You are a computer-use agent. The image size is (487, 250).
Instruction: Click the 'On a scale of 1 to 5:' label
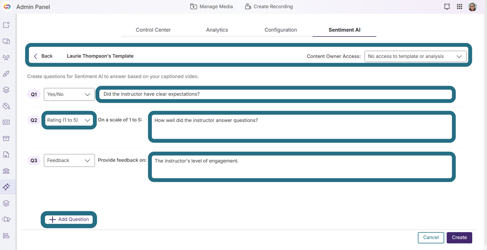120,120
